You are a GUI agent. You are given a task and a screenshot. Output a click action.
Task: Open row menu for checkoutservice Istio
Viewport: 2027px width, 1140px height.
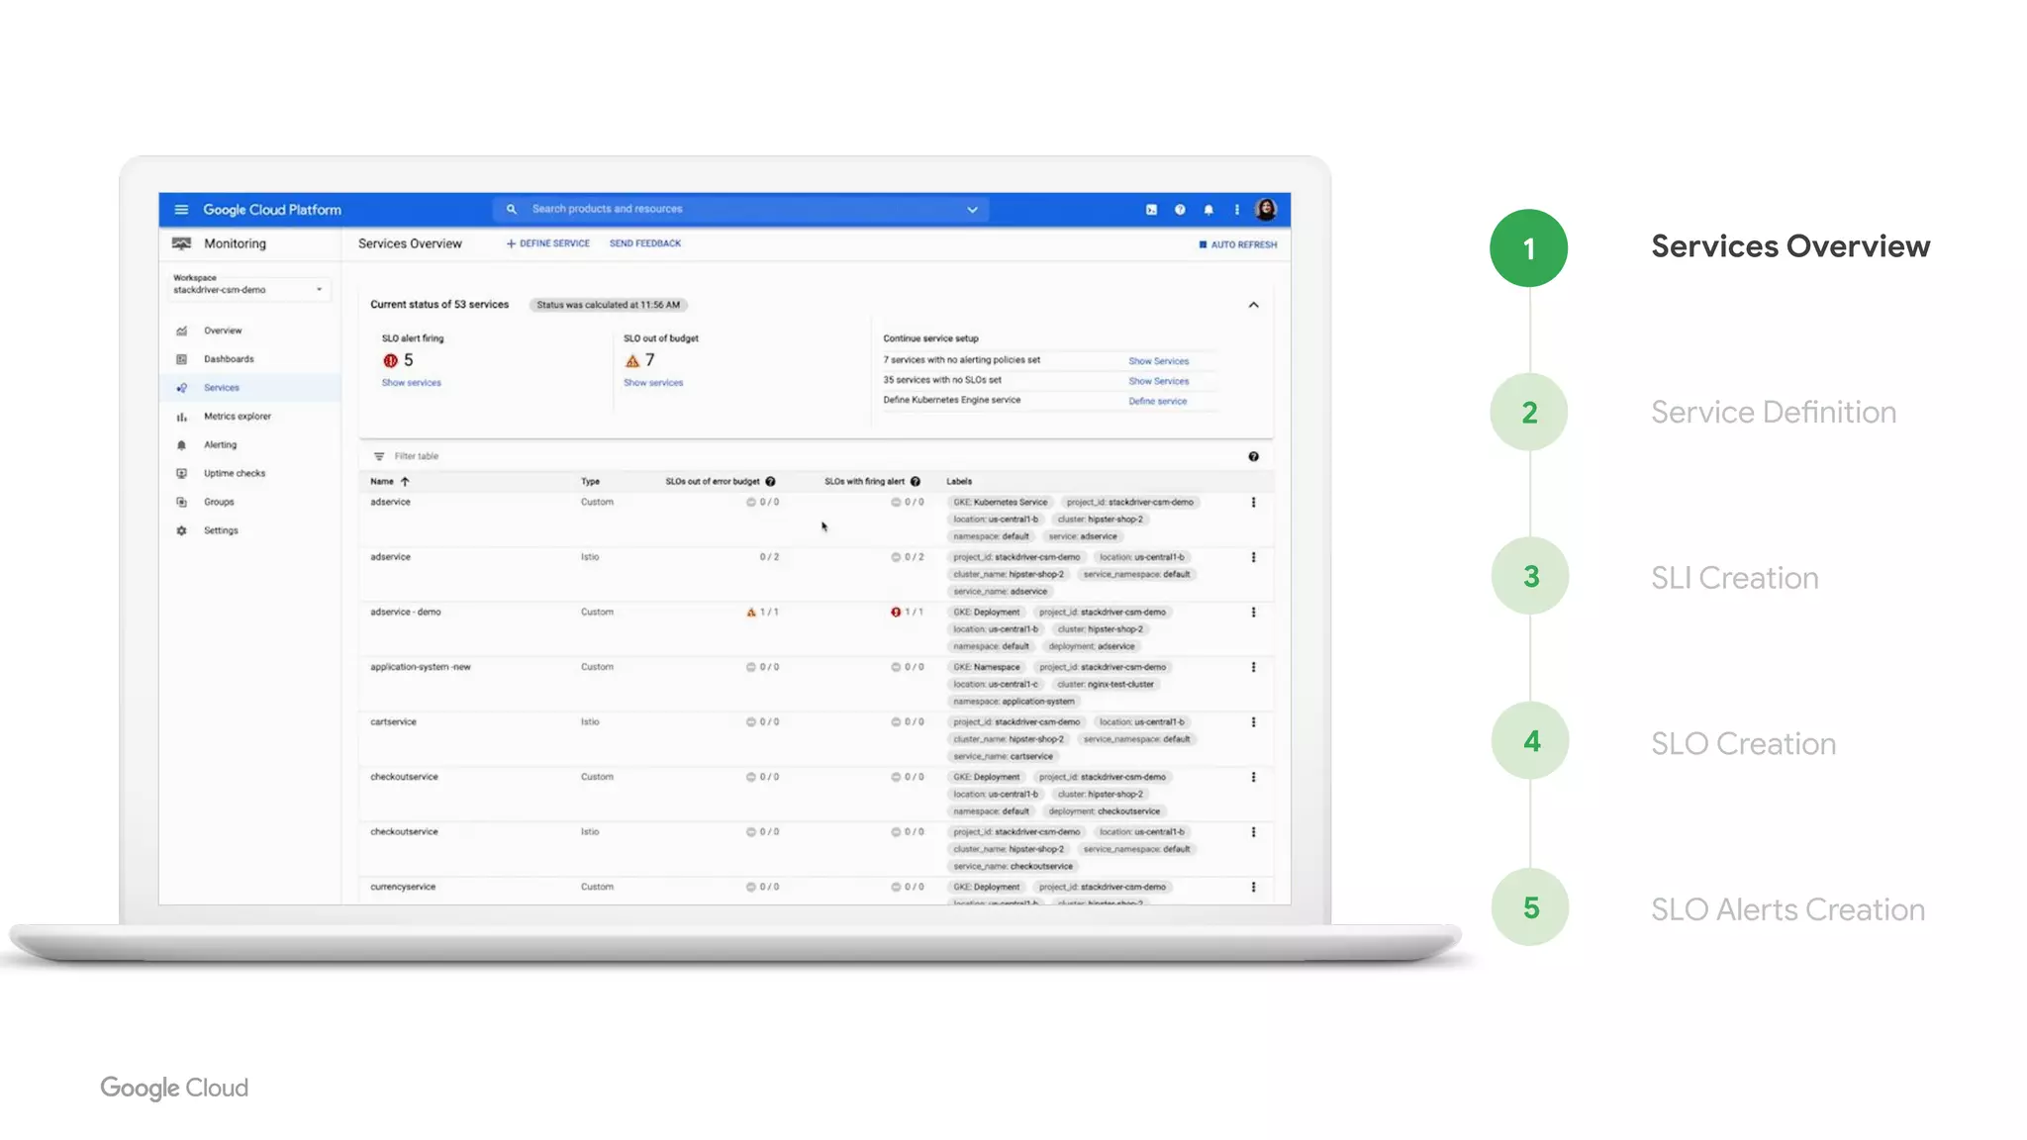coord(1253,832)
